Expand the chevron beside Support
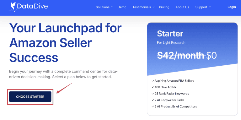The height and width of the screenshot is (120, 241). pos(210,7)
